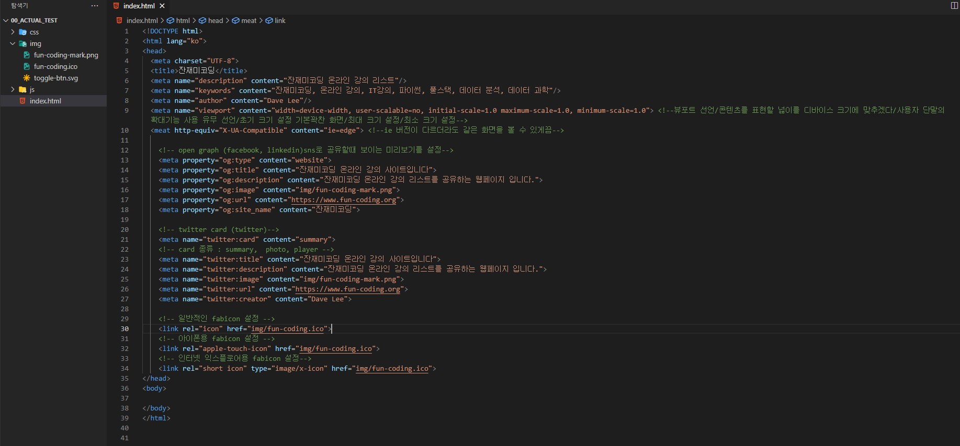The height and width of the screenshot is (446, 960).
Task: Click the "og:image" property value
Action: click(239, 190)
